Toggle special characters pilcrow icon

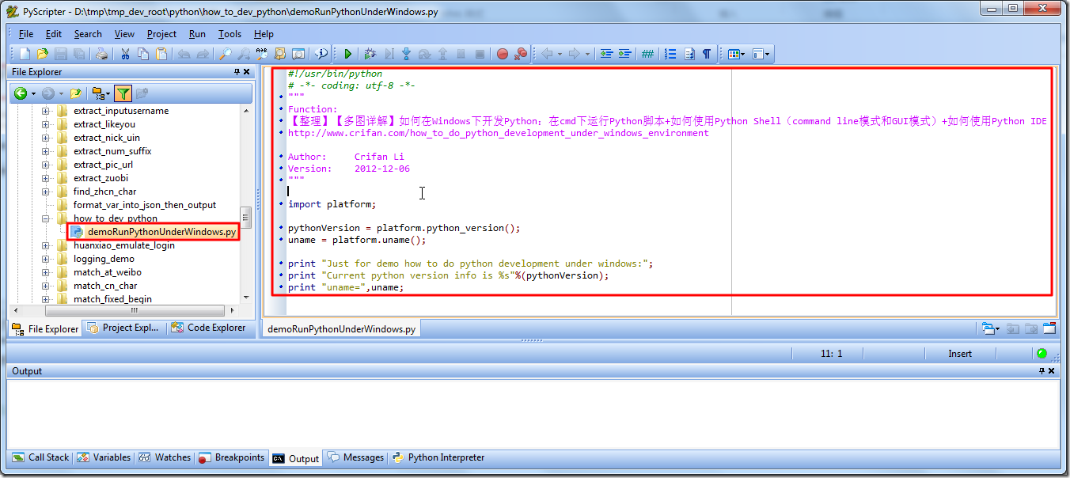pos(707,54)
